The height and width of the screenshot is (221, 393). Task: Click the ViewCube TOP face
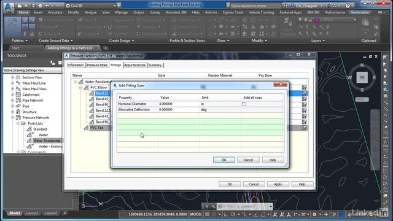[362, 77]
